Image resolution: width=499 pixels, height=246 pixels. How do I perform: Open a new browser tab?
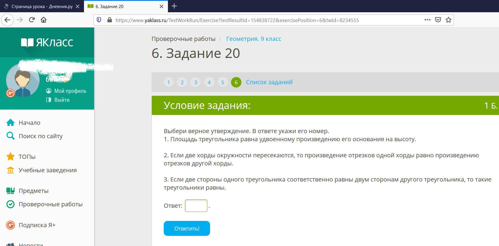point(174,6)
